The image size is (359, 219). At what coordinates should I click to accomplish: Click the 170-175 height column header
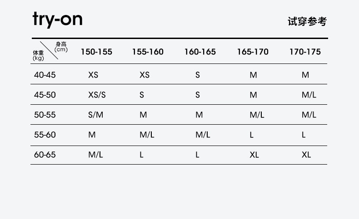coord(305,52)
